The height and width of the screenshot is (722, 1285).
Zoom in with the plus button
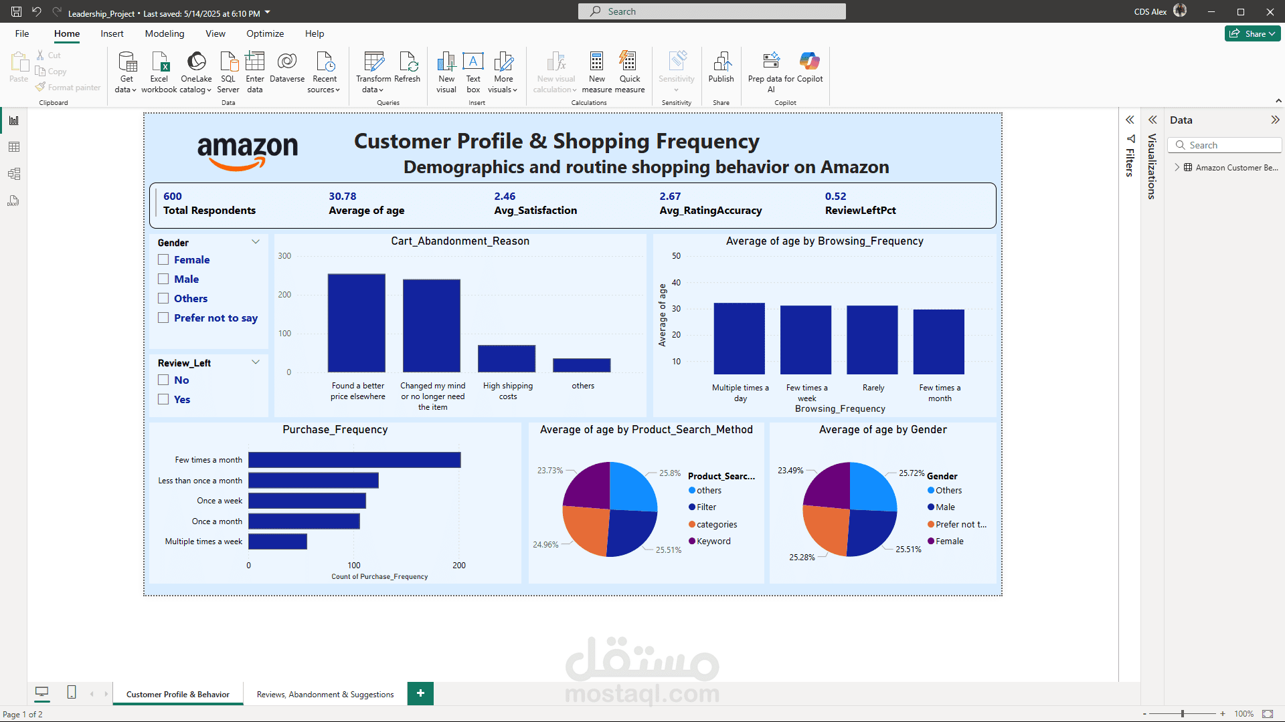click(1223, 714)
